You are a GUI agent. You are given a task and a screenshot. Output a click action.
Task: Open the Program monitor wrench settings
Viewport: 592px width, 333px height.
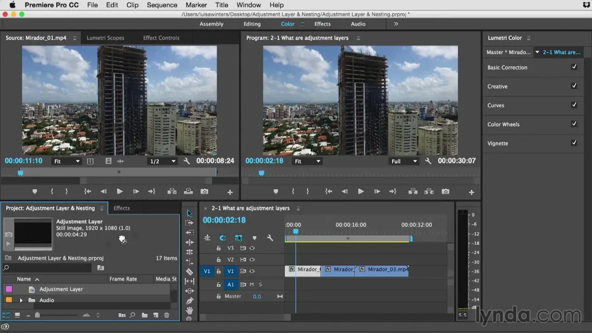[x=428, y=161]
